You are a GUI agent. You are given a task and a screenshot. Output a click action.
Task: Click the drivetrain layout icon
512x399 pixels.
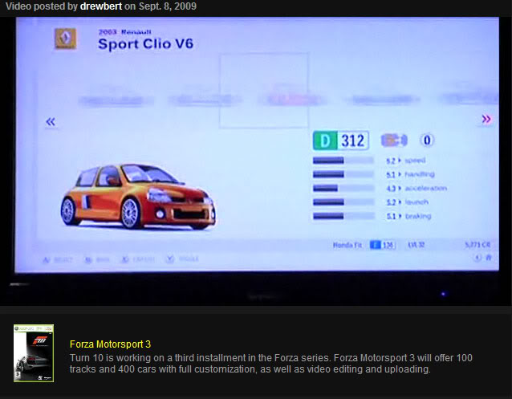394,140
